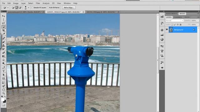200x112 pixels.
Task: Toggle Quick Mask mode
Action: pos(3,105)
